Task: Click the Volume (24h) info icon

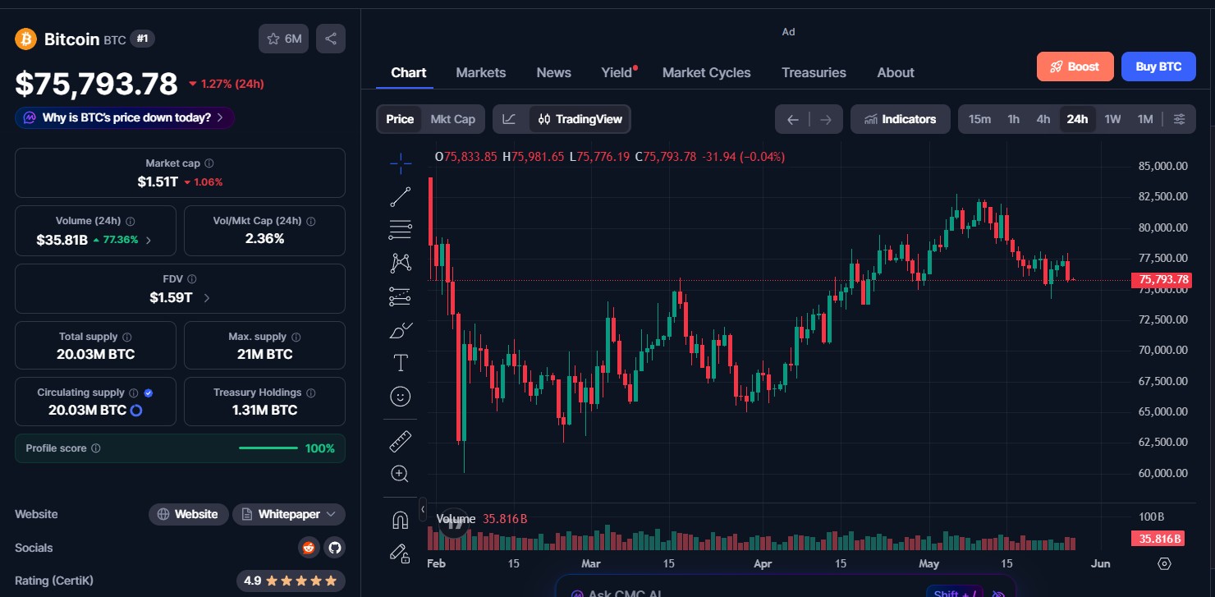Action: click(x=131, y=221)
